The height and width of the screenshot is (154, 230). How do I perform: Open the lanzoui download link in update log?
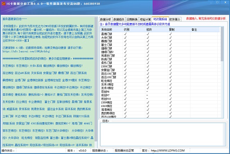click(26, 51)
